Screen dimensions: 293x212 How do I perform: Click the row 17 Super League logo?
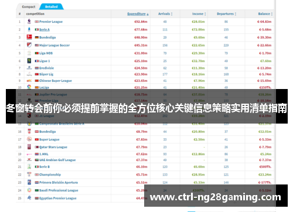(29, 139)
